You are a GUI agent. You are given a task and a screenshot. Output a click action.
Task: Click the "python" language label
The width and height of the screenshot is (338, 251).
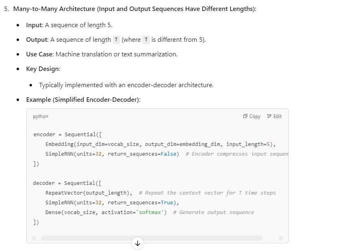(40, 116)
